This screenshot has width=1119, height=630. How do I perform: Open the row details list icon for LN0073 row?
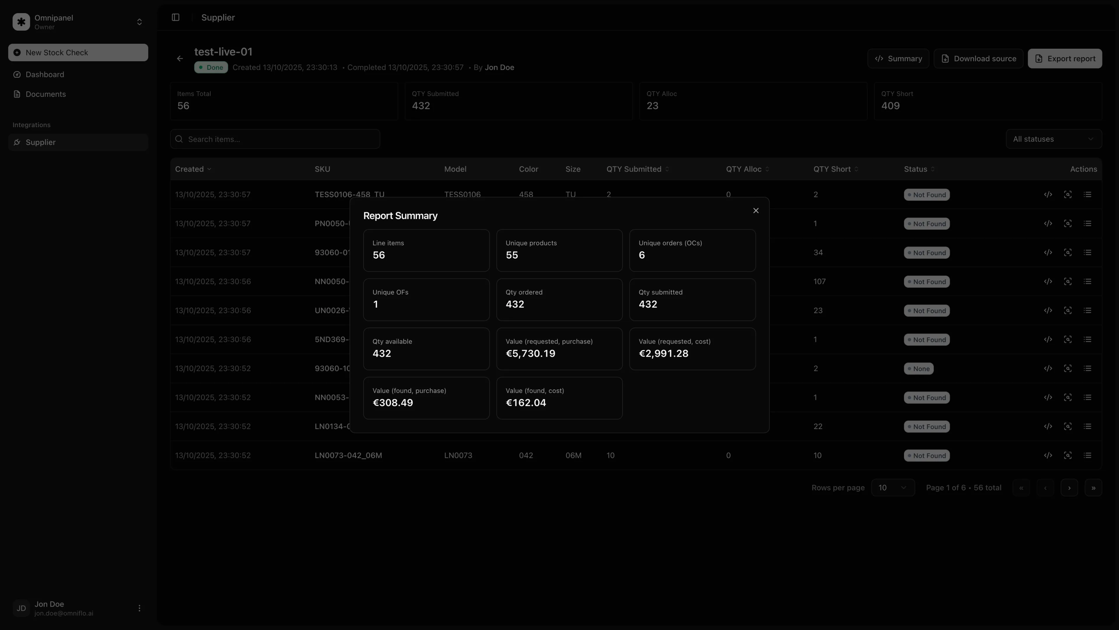(1088, 455)
